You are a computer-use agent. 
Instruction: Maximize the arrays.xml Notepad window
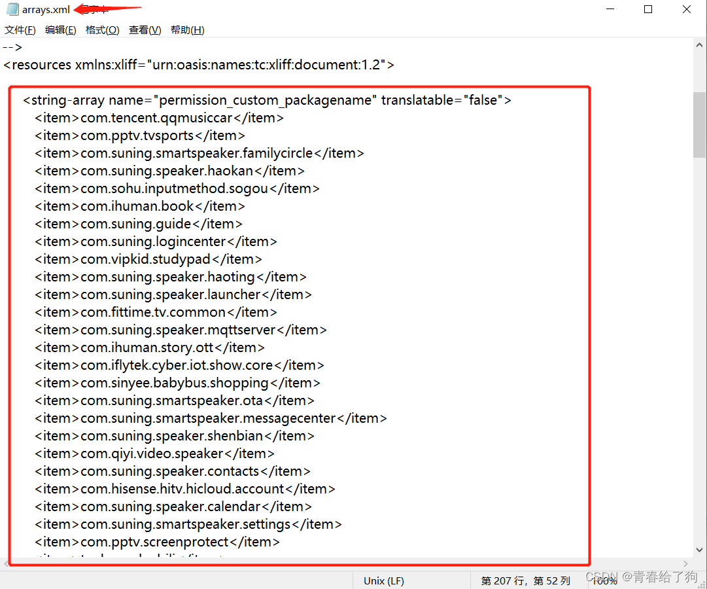[x=648, y=9]
